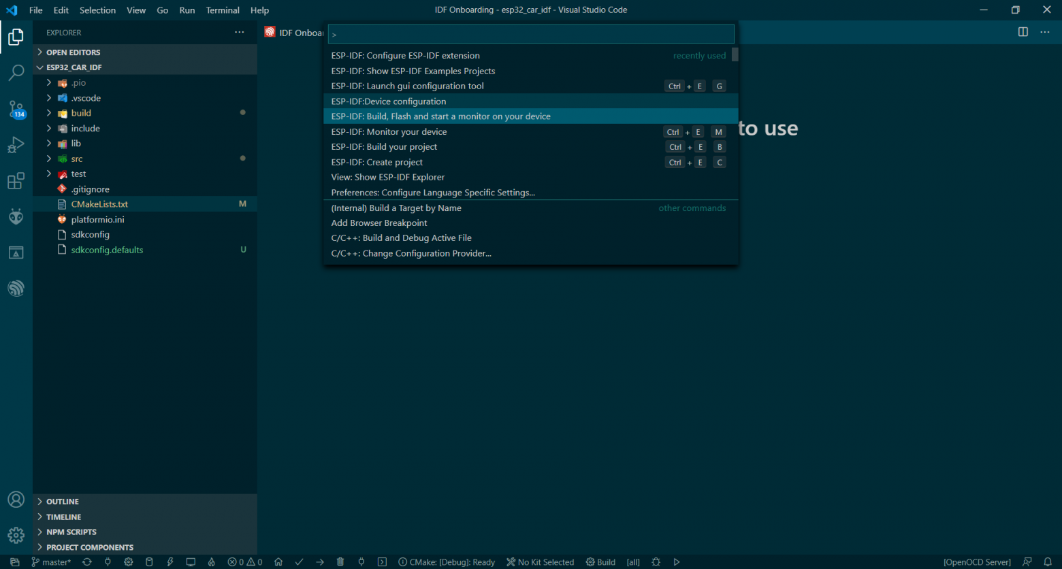
Task: Open the Extensions view
Action: tap(16, 181)
